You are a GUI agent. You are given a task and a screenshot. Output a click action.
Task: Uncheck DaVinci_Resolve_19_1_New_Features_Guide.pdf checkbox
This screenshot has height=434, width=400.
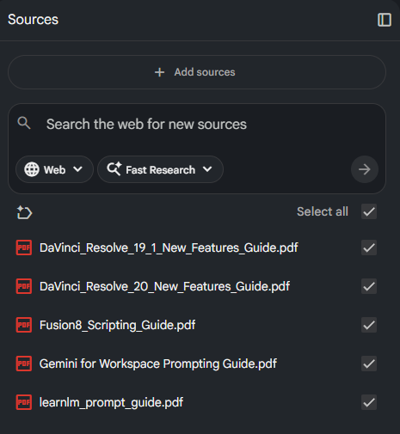(369, 248)
